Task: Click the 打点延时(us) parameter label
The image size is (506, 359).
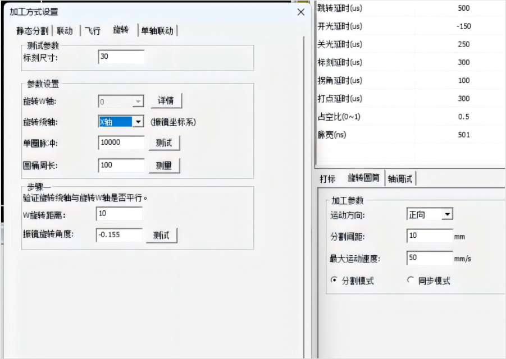Action: (x=340, y=98)
